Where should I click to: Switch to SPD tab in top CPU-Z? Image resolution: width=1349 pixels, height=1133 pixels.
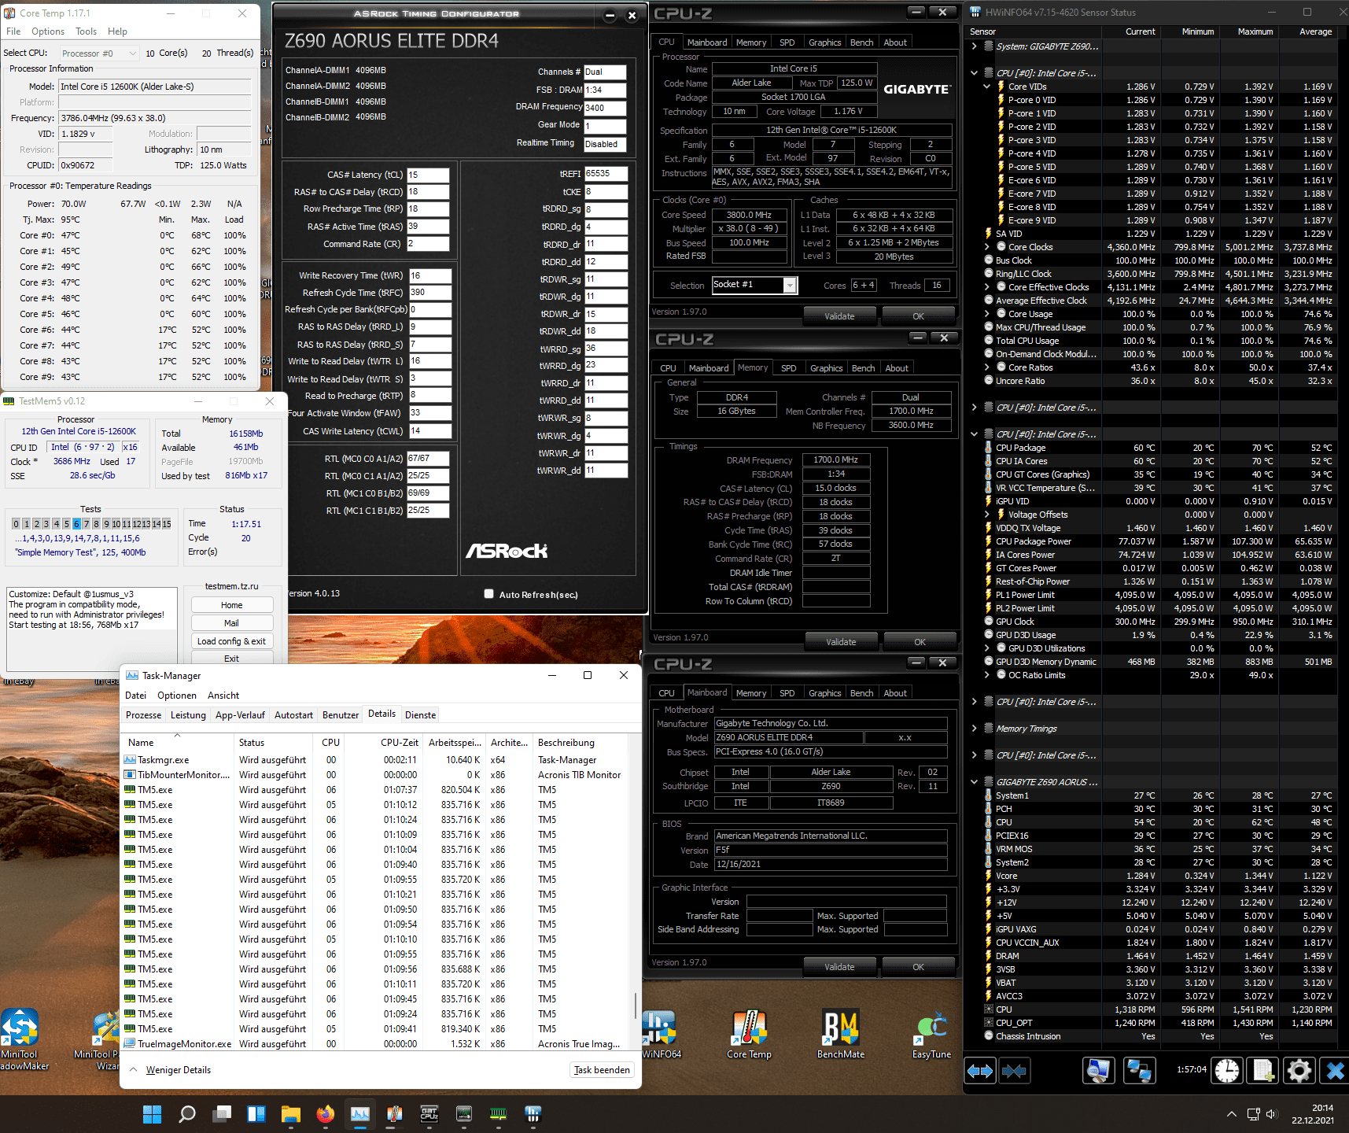point(787,42)
